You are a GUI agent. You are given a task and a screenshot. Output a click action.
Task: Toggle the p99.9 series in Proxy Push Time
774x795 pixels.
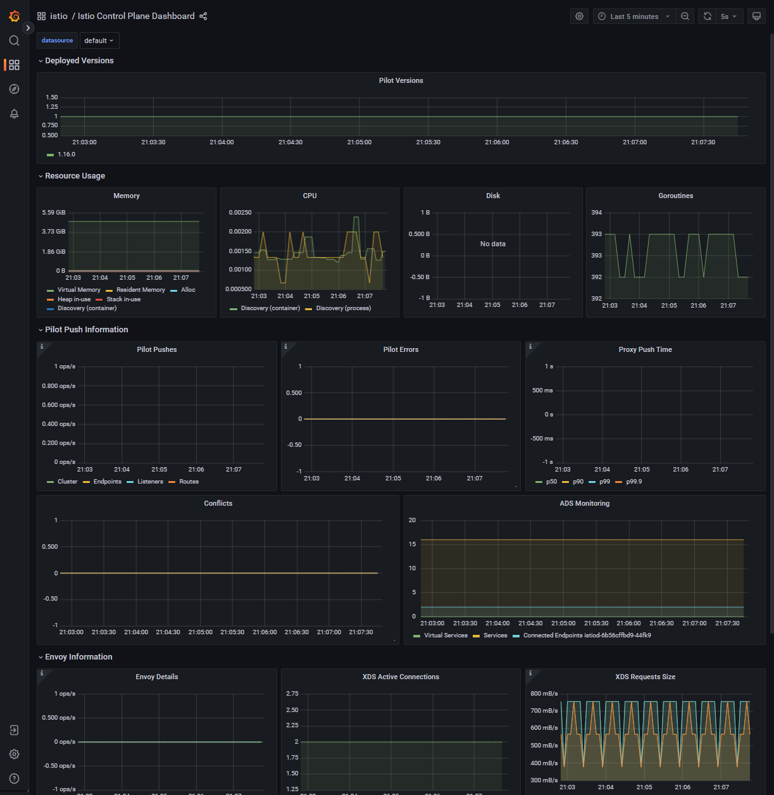[x=634, y=482]
